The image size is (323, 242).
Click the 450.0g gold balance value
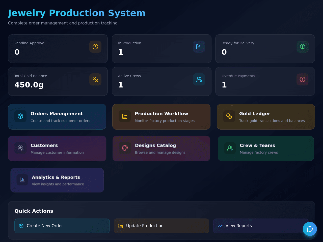29,85
